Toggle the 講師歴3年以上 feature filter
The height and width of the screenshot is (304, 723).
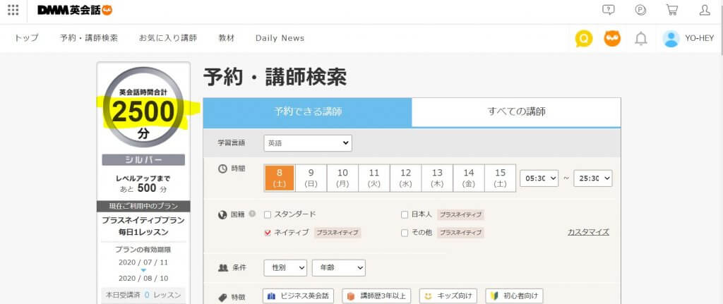click(377, 296)
